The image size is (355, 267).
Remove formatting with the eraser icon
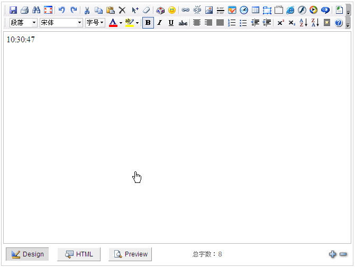147,10
